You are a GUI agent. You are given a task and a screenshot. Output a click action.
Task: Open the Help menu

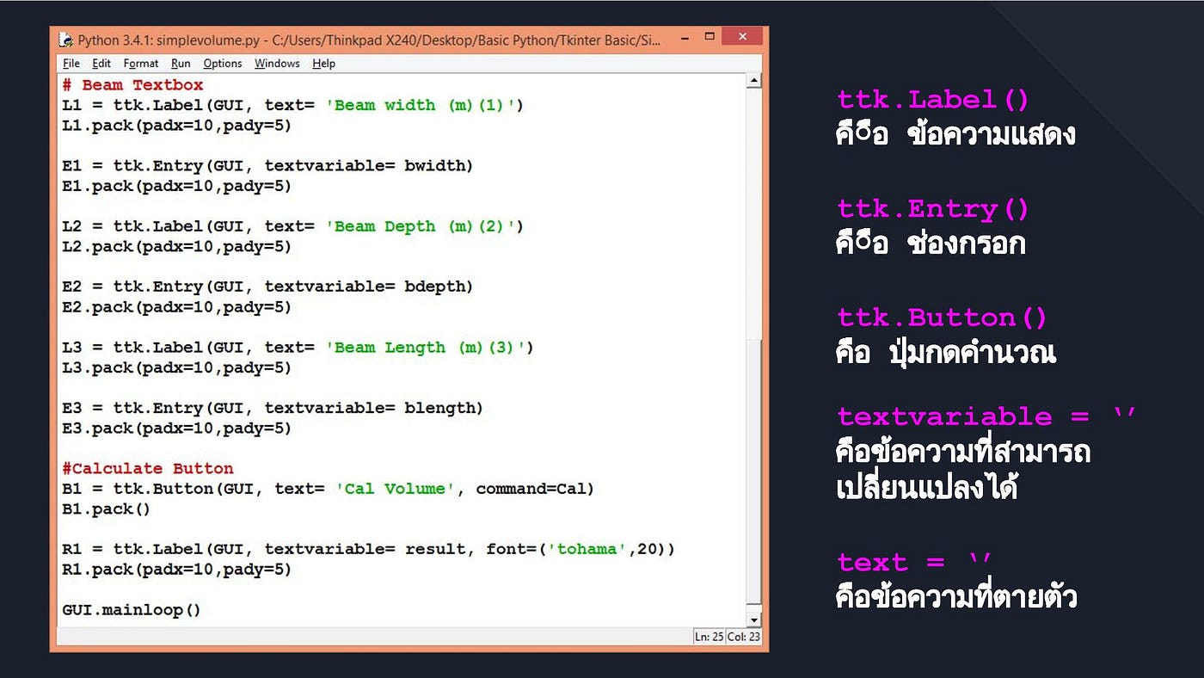pyautogui.click(x=323, y=63)
